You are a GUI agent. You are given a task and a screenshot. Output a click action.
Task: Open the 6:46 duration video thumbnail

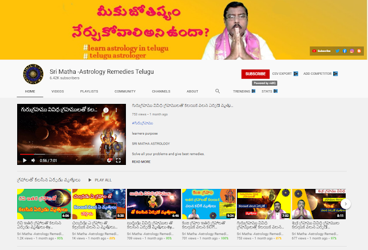[154, 204]
